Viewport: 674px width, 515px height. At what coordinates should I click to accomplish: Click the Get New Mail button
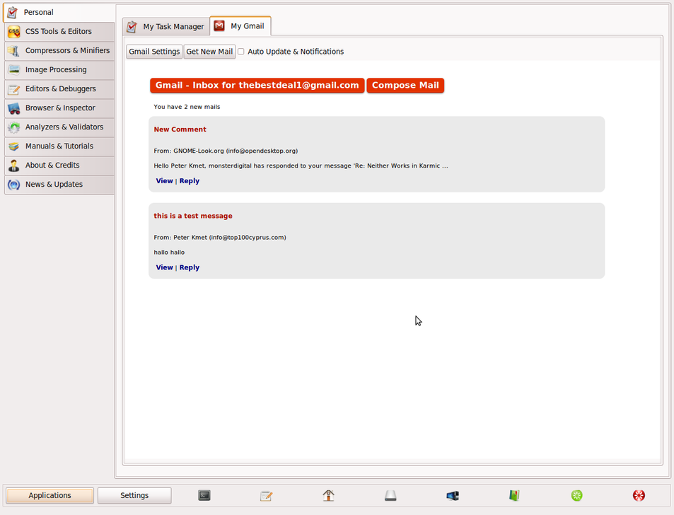click(209, 52)
